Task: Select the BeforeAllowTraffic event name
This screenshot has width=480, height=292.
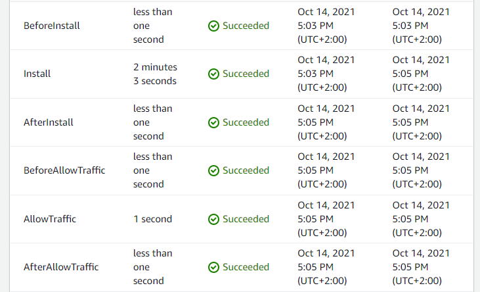Action: [64, 170]
